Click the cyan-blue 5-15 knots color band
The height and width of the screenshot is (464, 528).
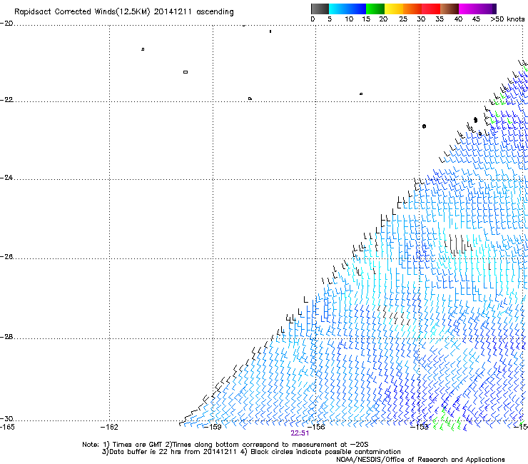(347, 9)
